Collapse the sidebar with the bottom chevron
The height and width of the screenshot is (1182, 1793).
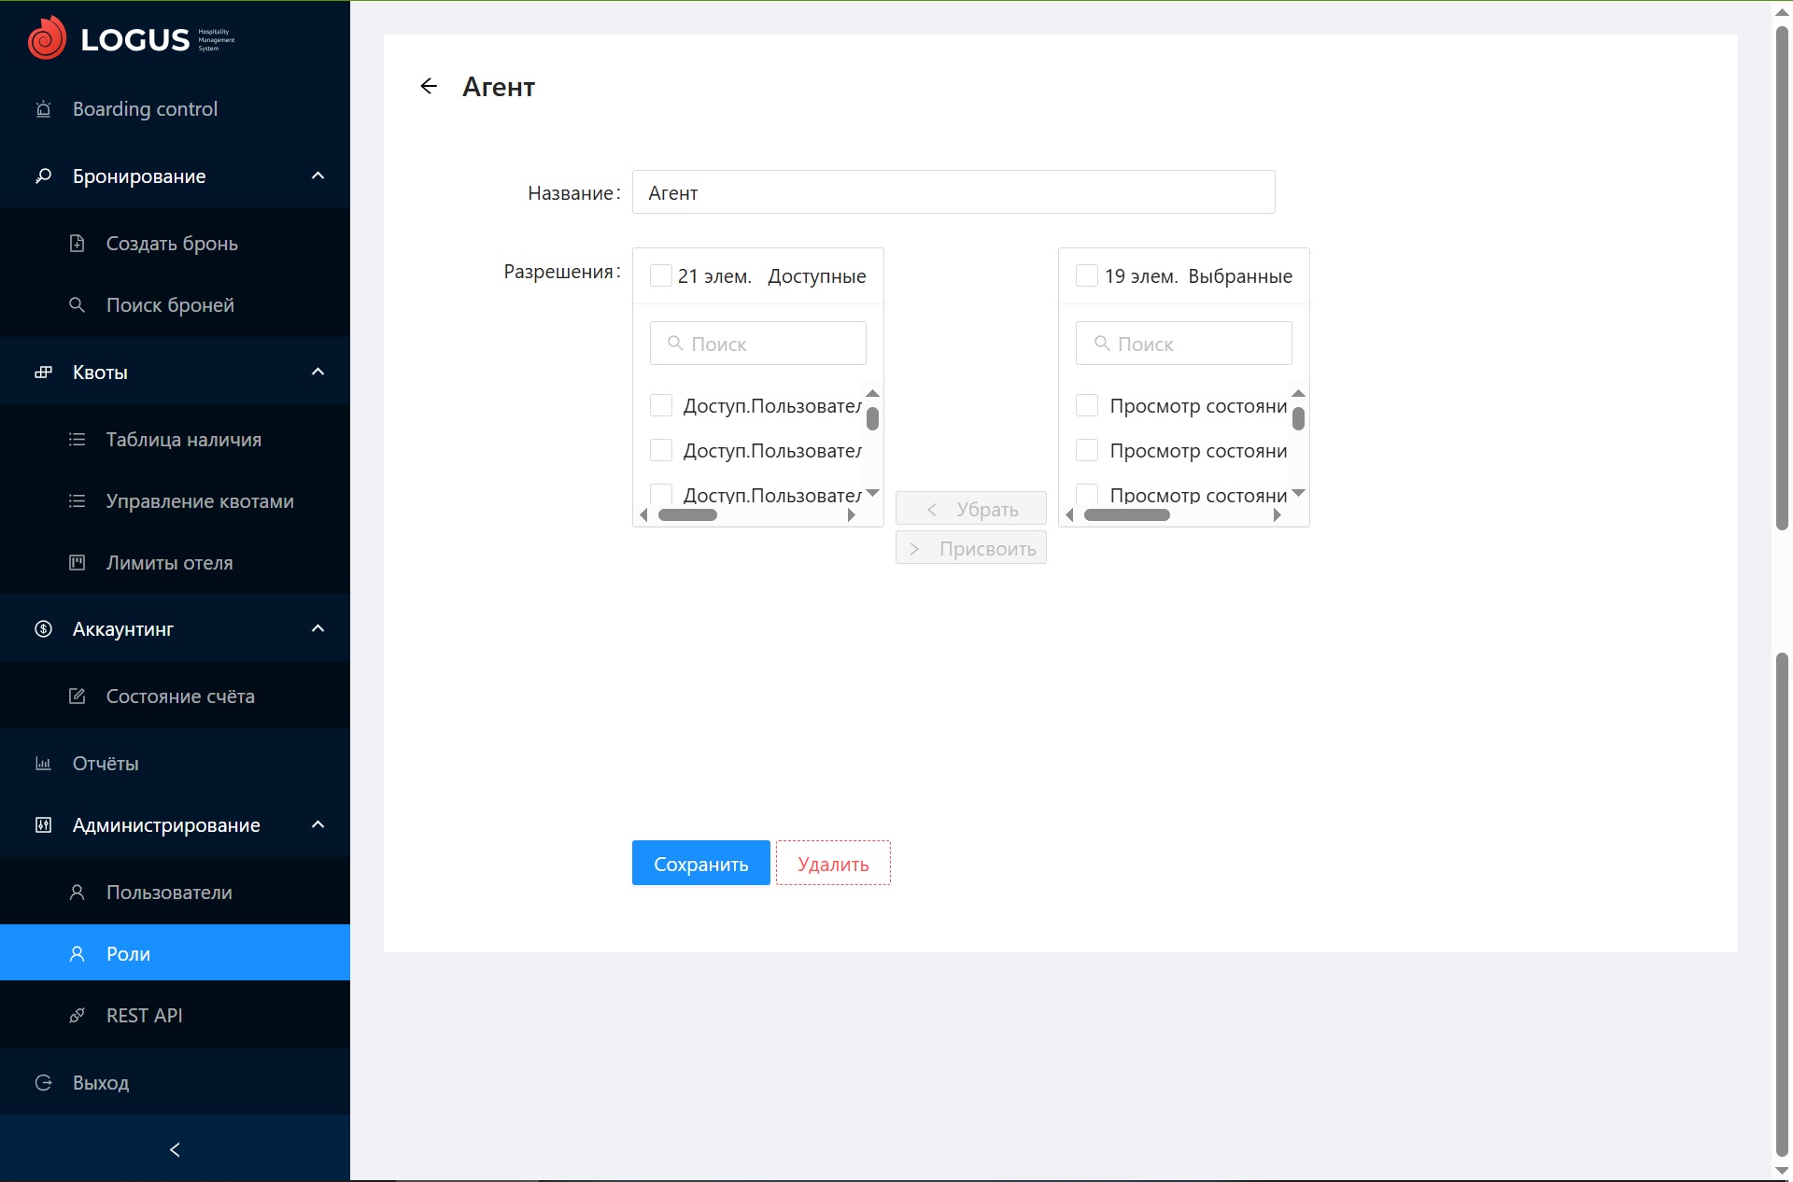pos(175,1149)
